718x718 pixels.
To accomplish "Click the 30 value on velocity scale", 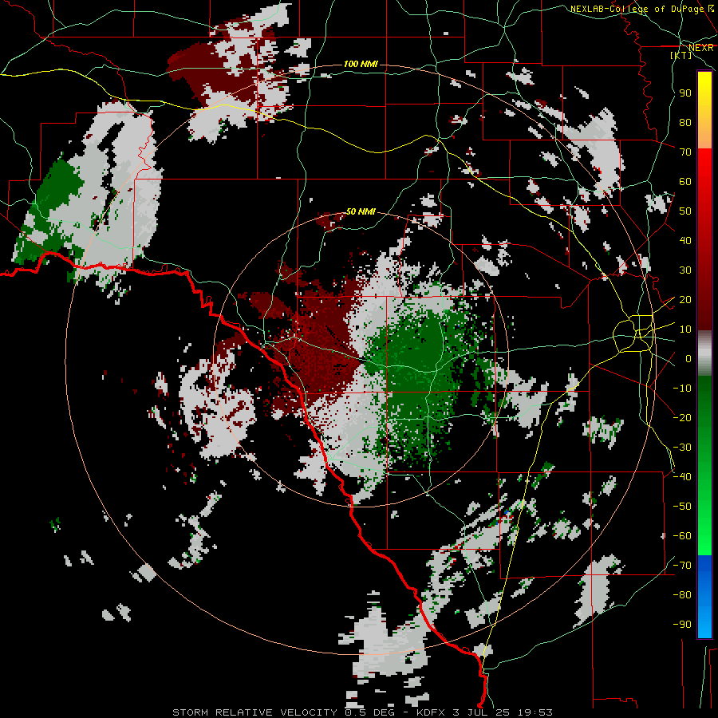I will (x=685, y=270).
